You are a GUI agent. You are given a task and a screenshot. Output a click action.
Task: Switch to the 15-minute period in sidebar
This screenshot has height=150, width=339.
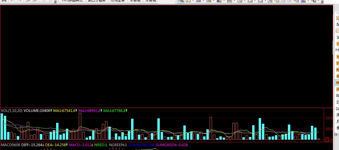tap(338, 76)
